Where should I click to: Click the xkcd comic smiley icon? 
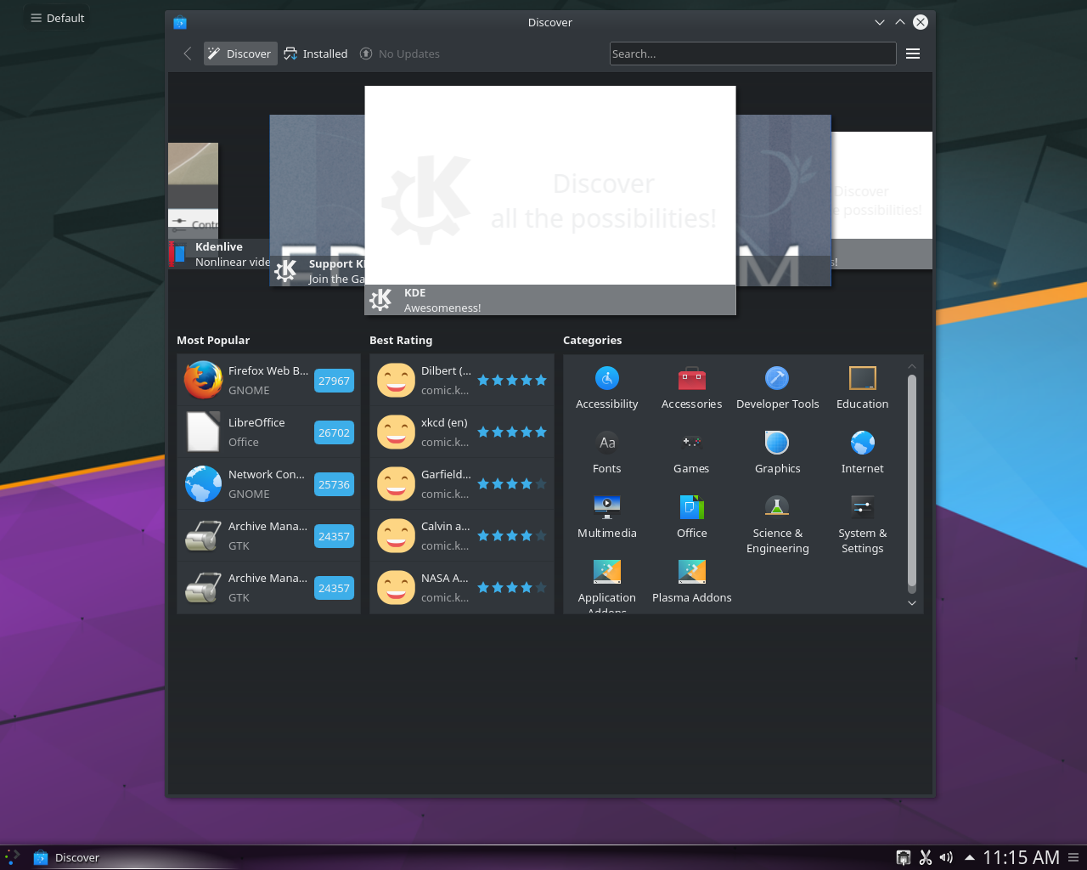pos(396,432)
